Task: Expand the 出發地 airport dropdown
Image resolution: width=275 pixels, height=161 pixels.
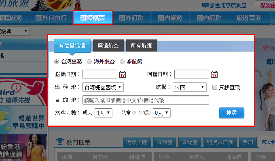Action: point(103,87)
